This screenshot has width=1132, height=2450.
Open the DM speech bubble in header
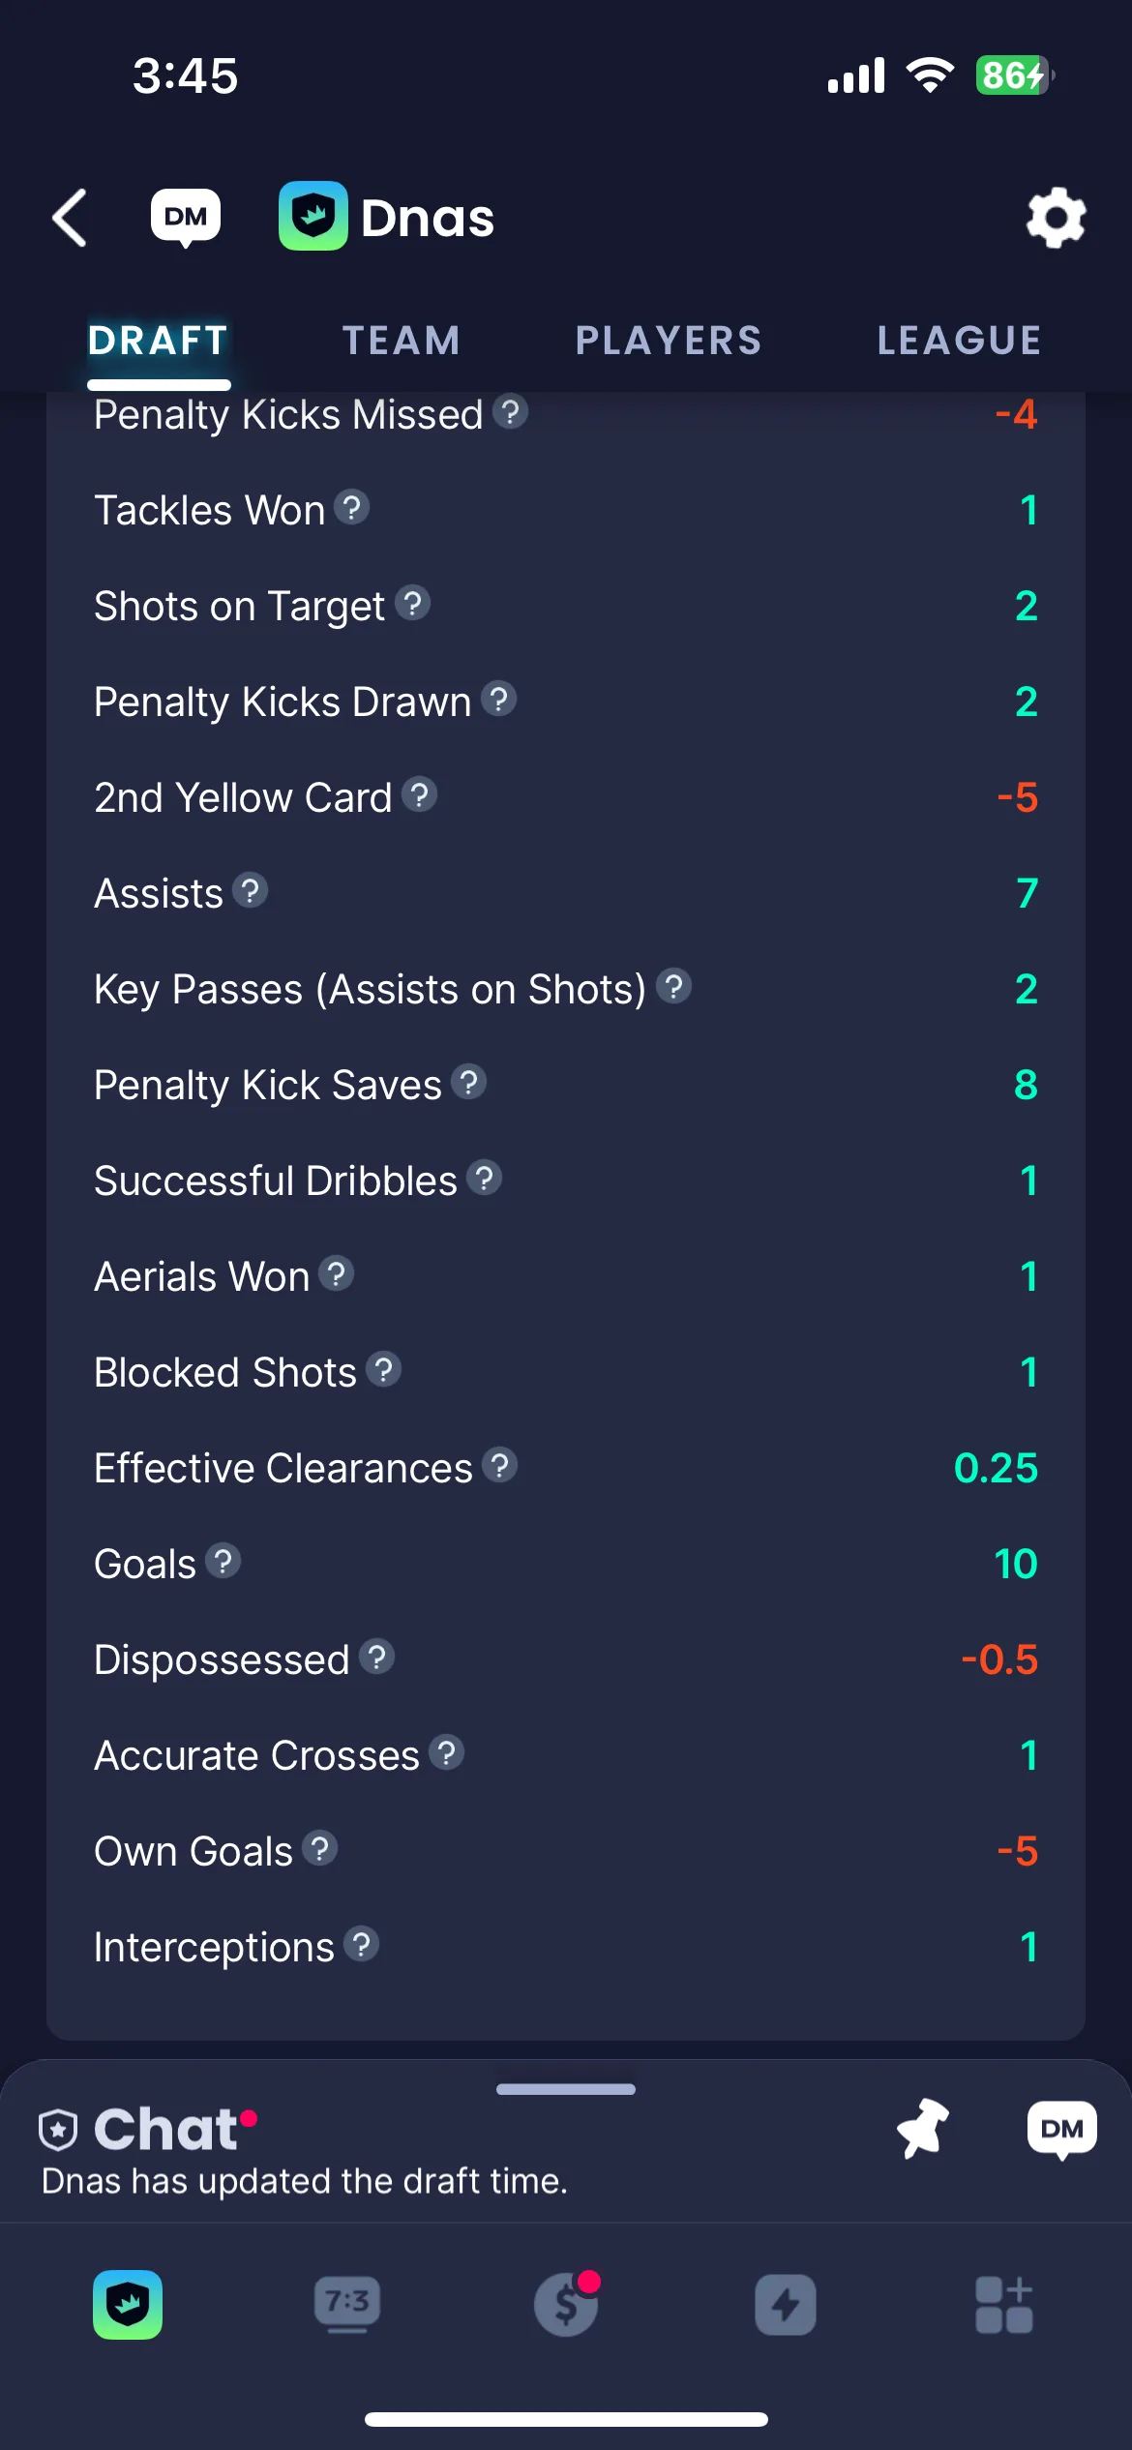tap(186, 218)
